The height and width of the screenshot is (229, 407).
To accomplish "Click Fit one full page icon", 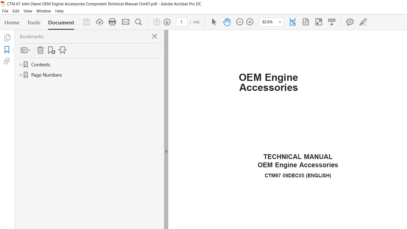I will (306, 22).
